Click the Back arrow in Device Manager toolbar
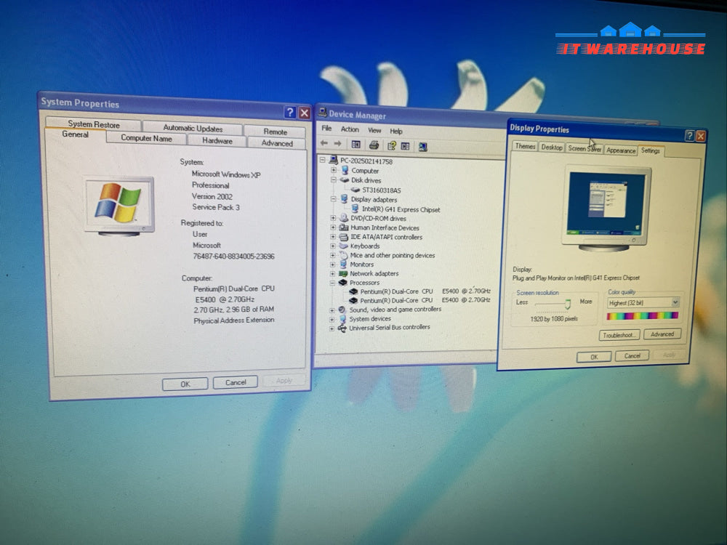Image resolution: width=727 pixels, height=545 pixels. point(324,143)
